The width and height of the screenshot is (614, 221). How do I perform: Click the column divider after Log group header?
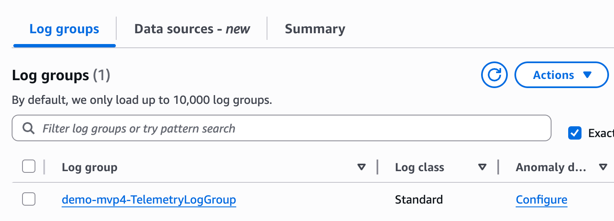[x=377, y=167]
